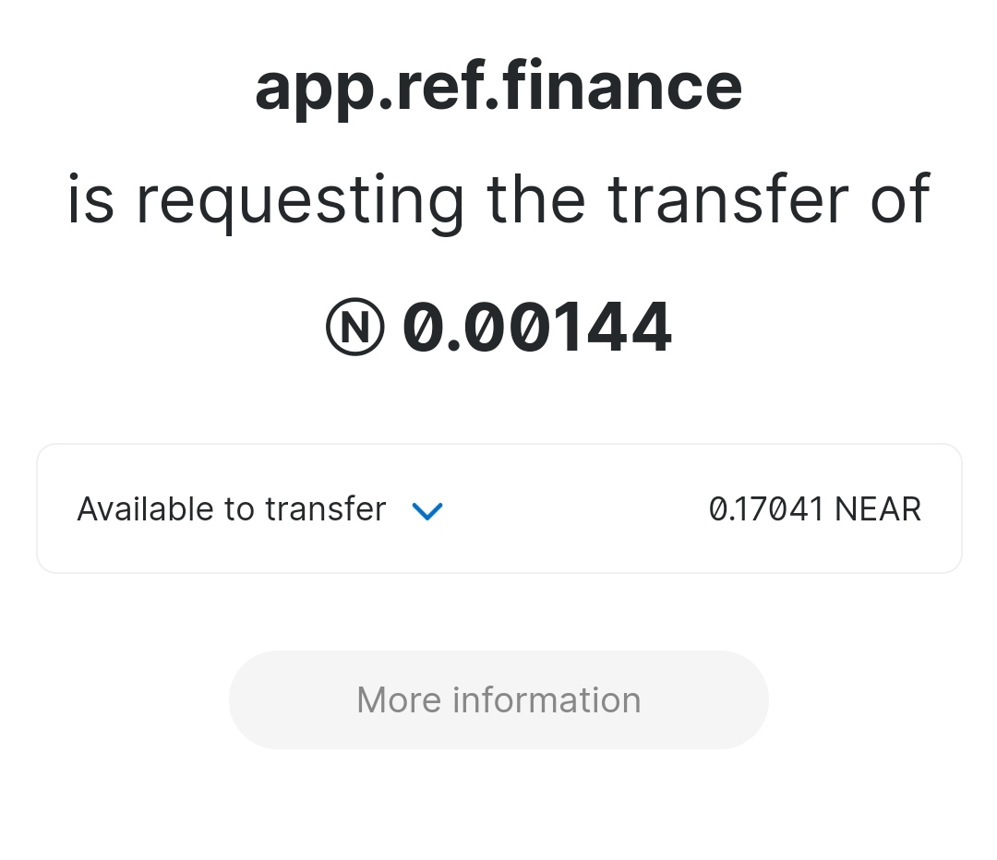Click the word 'NEAR' in the balance row
Screen dimensions: 997x860
878,509
